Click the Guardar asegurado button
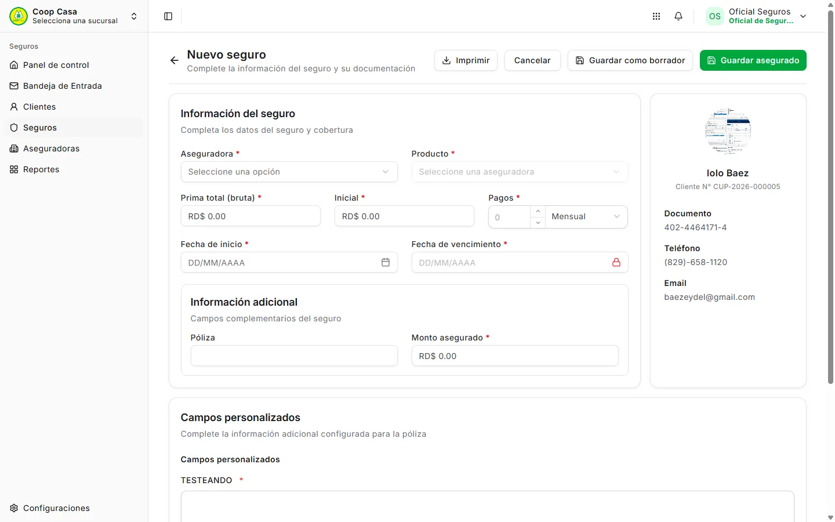This screenshot has width=835, height=522. (753, 60)
